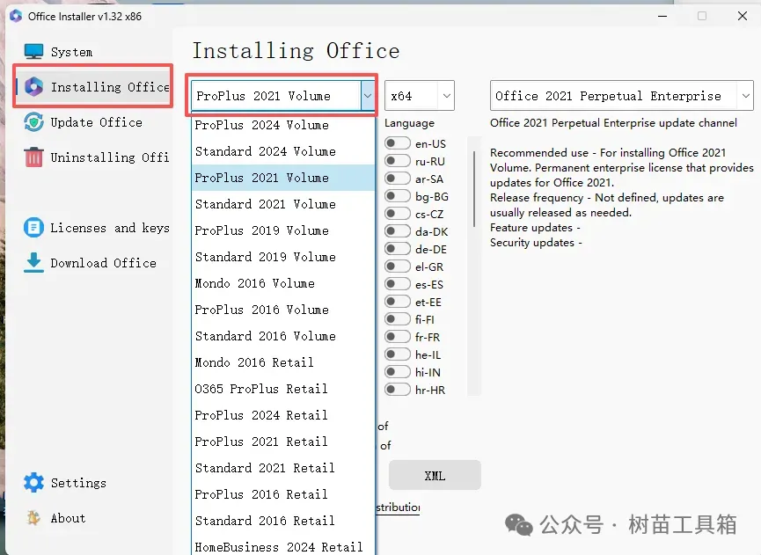Click the Installing Office logo icon
Image resolution: width=761 pixels, height=555 pixels.
(x=33, y=87)
